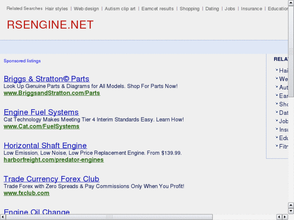Screen dimensions: 294x220
Task: Open the Engine Fuel Systems listing
Action: pos(41,112)
